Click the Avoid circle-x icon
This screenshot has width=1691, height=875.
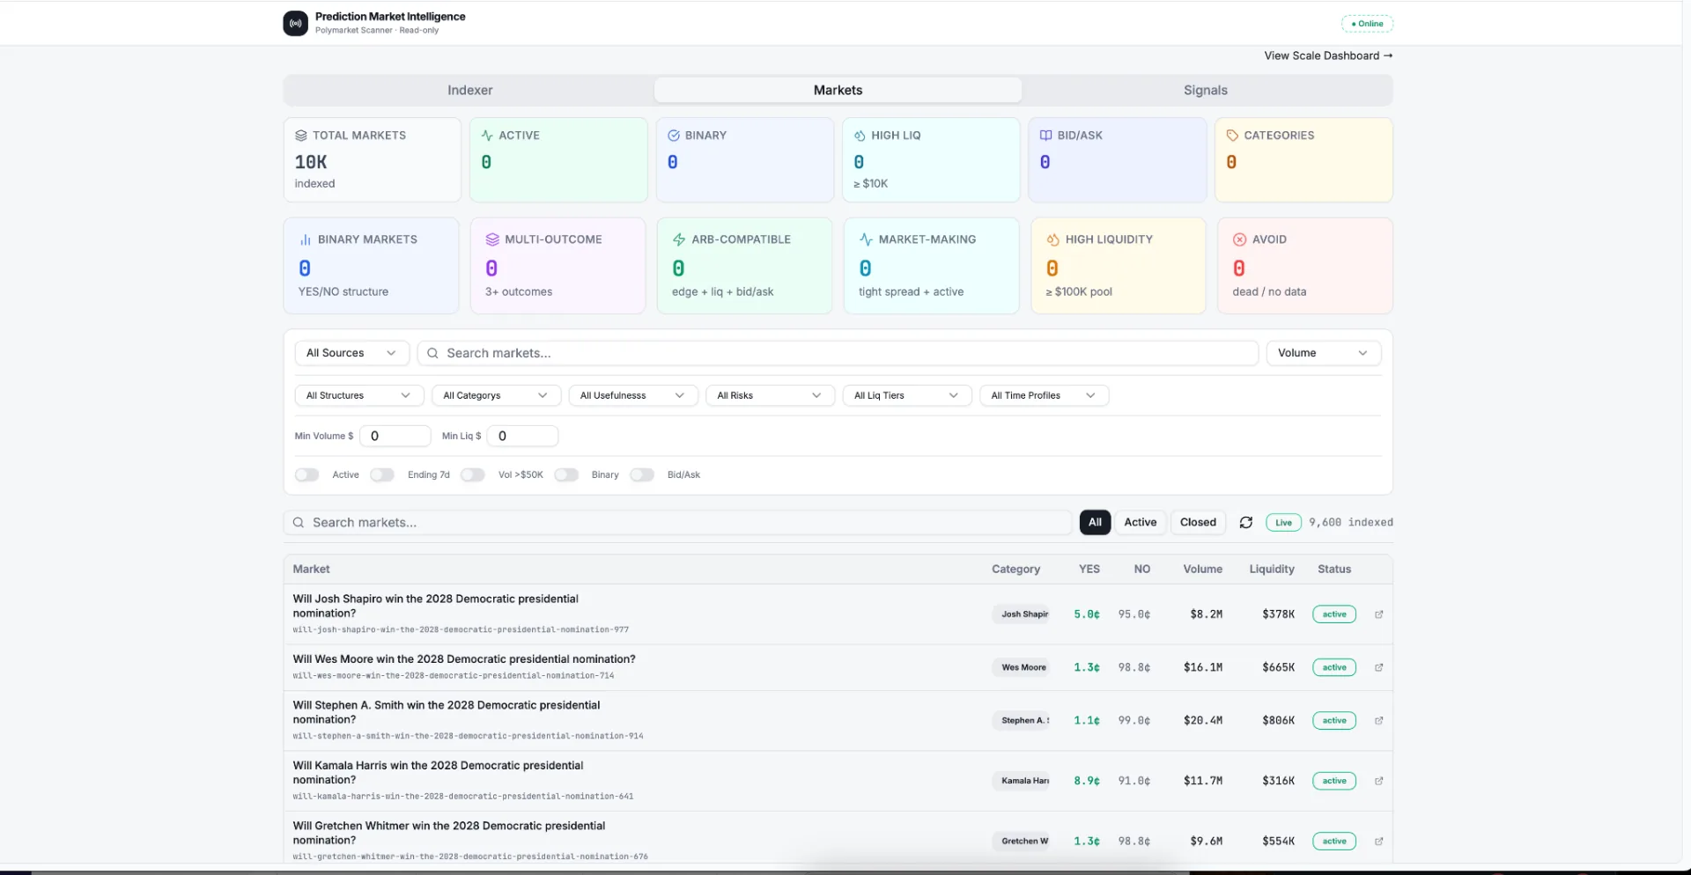[1239, 239]
